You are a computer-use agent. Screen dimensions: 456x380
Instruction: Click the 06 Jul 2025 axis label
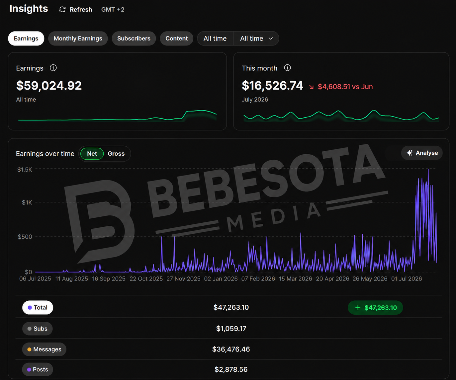[35, 279]
